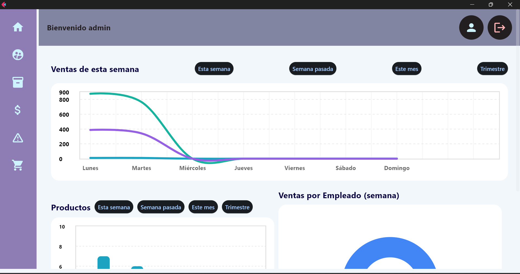
Task: Filter Productos by 'Este mes'
Action: point(203,207)
